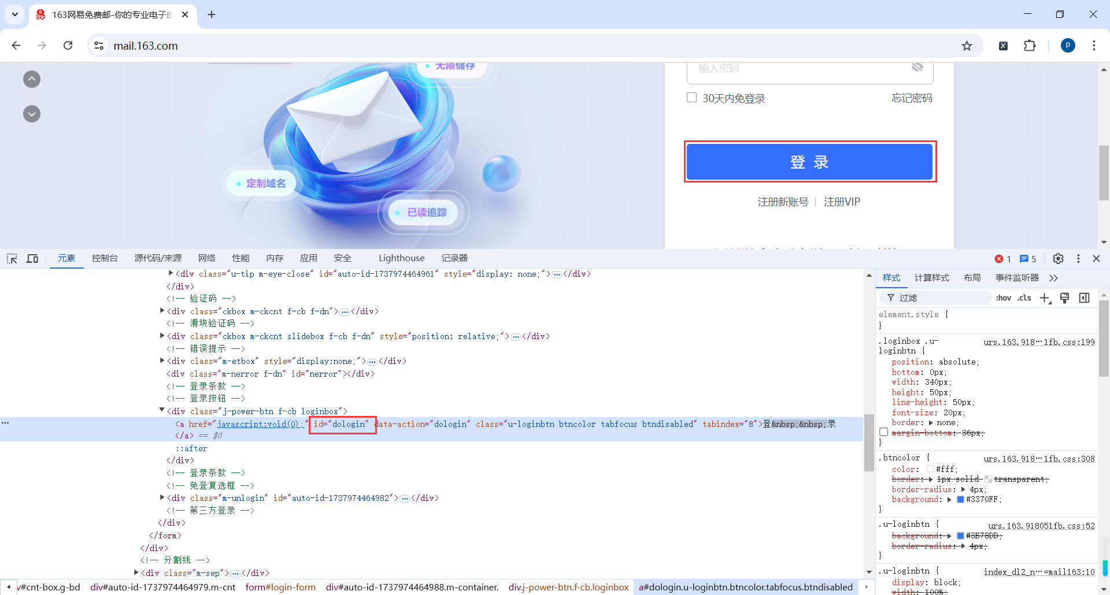The width and height of the screenshot is (1110, 595).
Task: Reload the mail.163.com page
Action: tap(68, 46)
